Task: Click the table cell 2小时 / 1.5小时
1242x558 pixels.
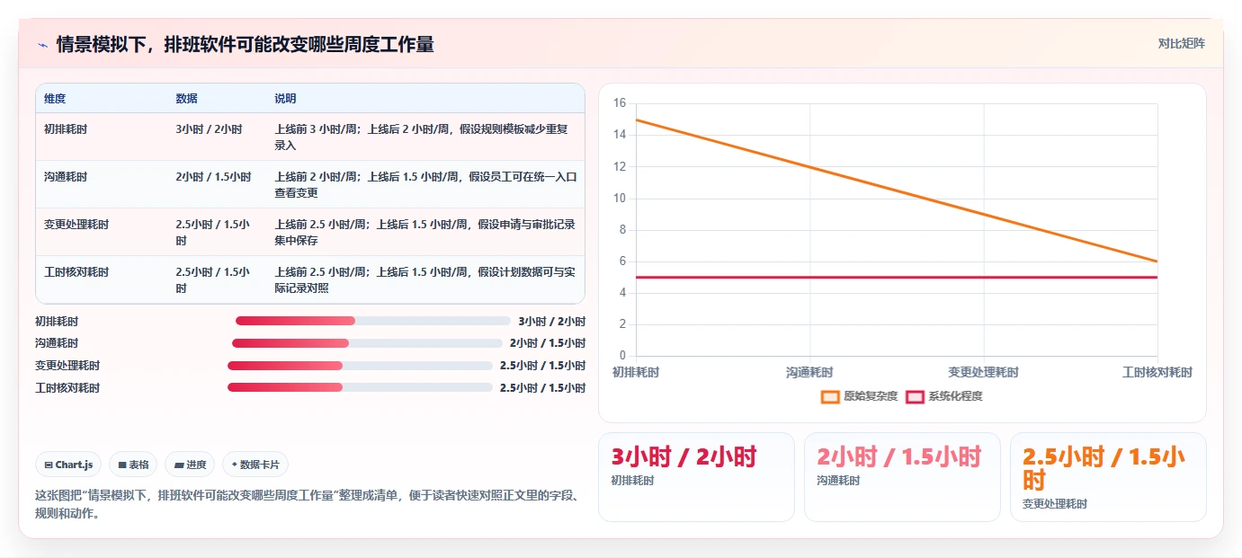Action: coord(213,177)
